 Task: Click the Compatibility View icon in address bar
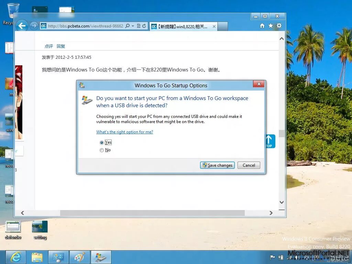tap(139, 26)
